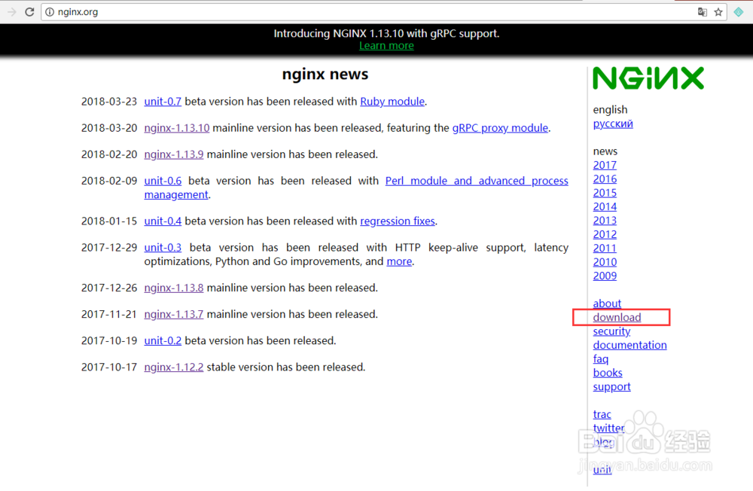Open the about page link

[607, 303]
